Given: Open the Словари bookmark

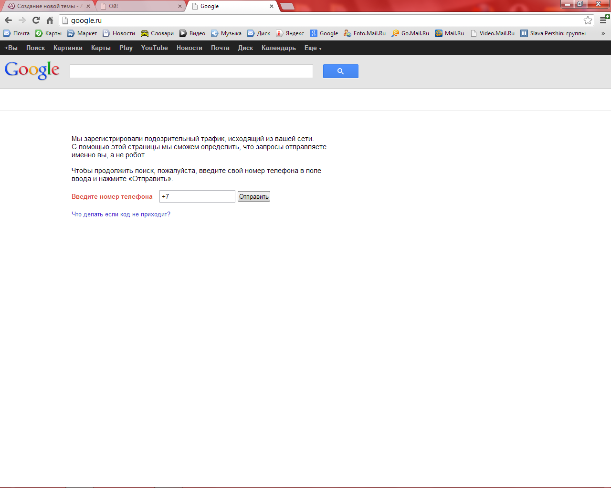Looking at the screenshot, I should pos(158,33).
